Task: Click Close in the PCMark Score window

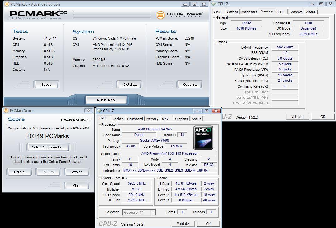Action: click(77, 186)
